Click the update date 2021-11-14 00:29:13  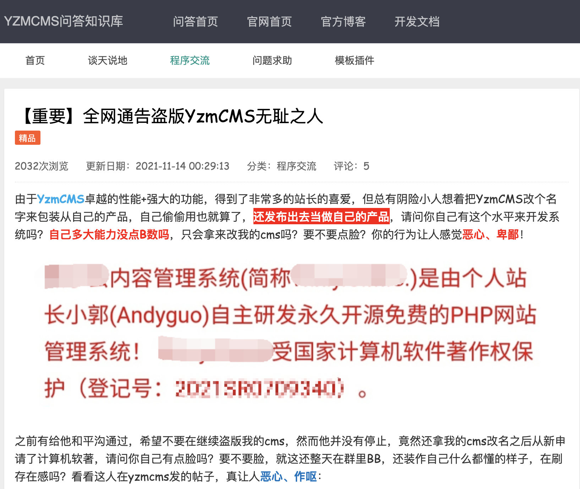[x=158, y=166]
